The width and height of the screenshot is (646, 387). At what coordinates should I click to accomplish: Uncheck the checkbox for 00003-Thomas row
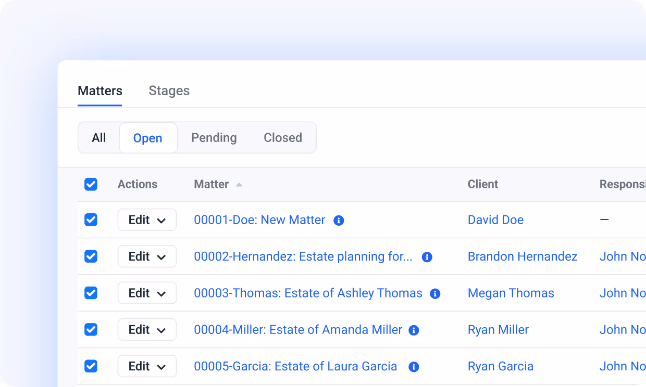click(91, 293)
